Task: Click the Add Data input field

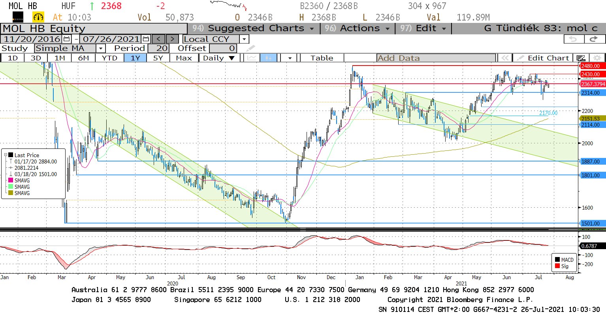Action: (436, 58)
